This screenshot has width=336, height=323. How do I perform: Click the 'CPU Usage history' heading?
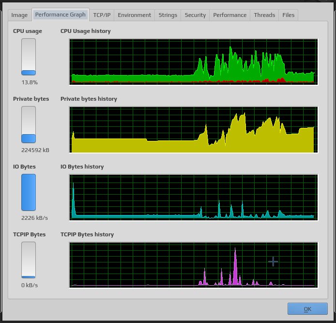(86, 31)
